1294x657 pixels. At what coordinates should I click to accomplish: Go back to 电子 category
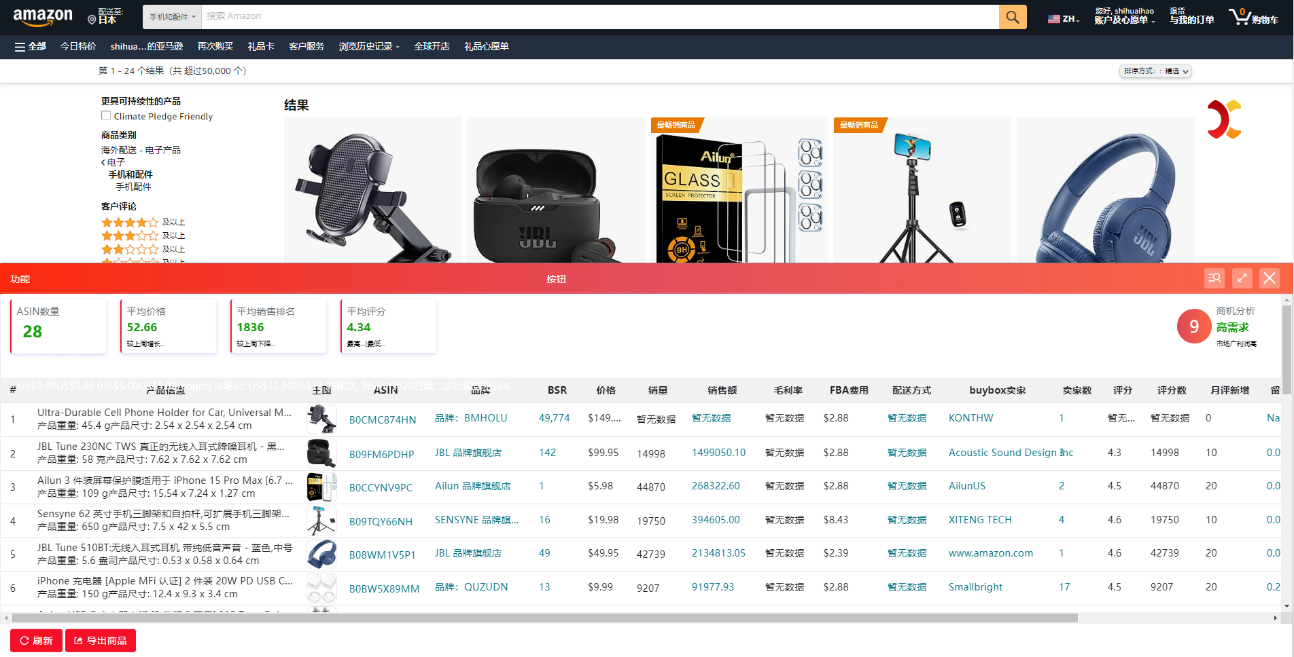tap(113, 162)
